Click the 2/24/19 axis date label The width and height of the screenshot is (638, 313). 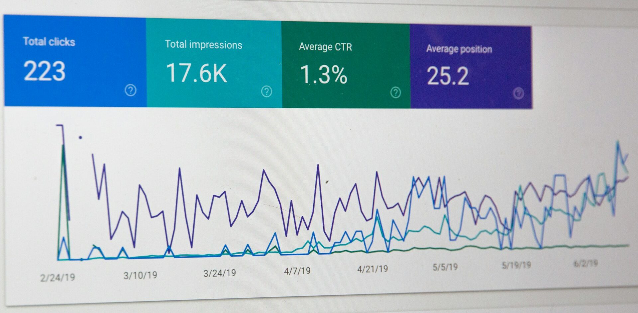[x=57, y=278]
